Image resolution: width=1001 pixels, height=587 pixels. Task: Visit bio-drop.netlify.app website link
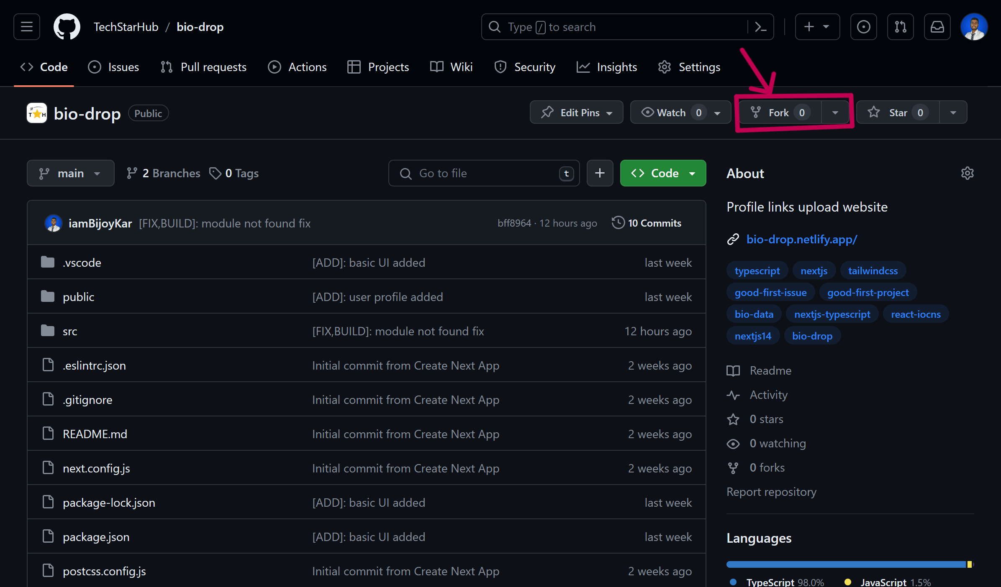(802, 239)
